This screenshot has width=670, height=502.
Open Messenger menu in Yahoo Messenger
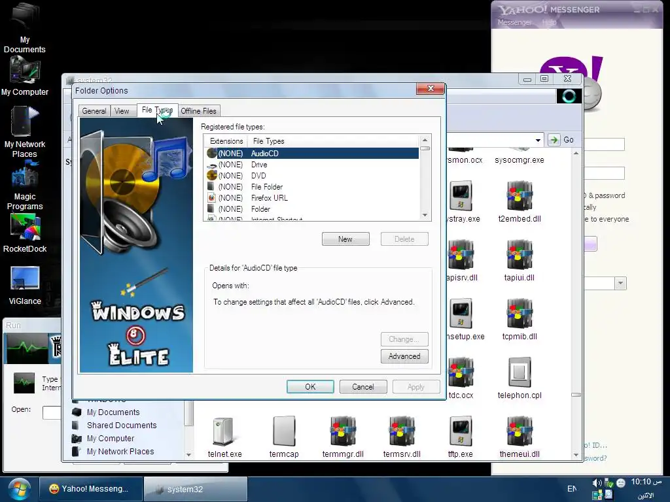tap(514, 22)
